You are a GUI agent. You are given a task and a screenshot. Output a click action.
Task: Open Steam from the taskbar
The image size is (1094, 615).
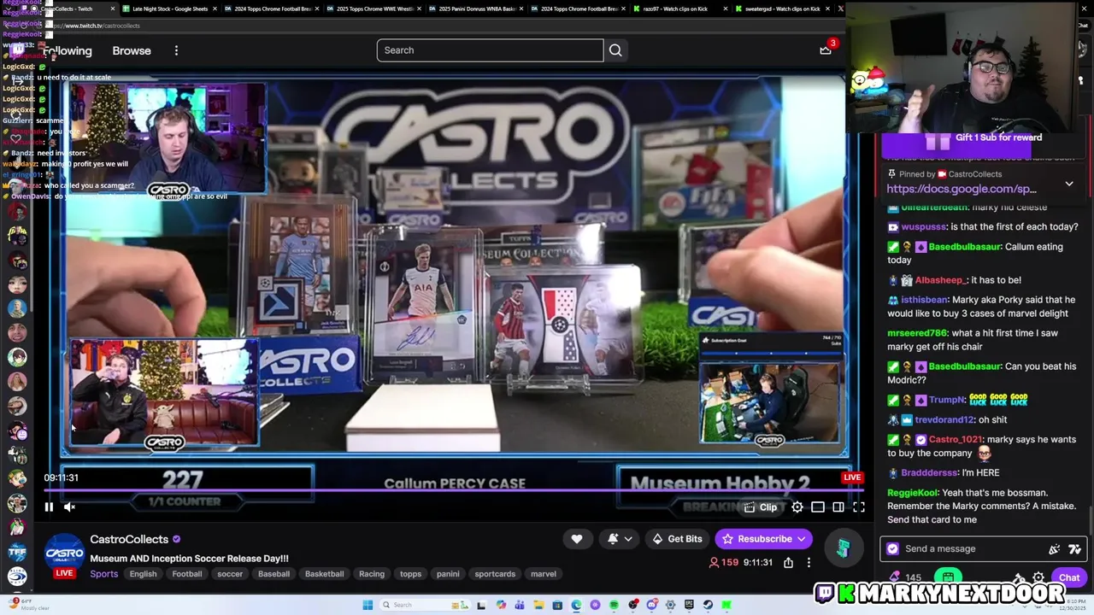pyautogui.click(x=708, y=605)
